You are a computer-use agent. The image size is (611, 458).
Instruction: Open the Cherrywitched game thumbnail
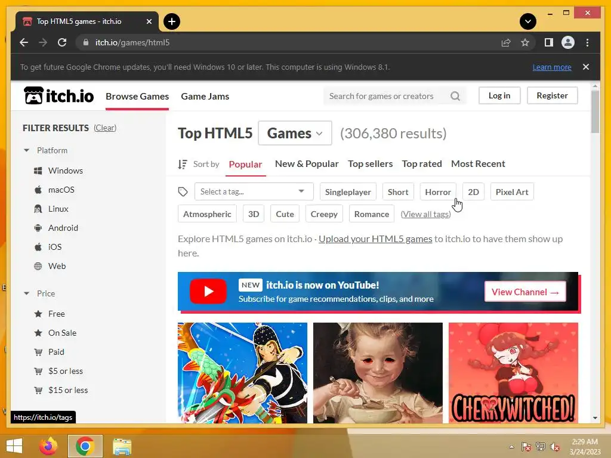point(513,373)
